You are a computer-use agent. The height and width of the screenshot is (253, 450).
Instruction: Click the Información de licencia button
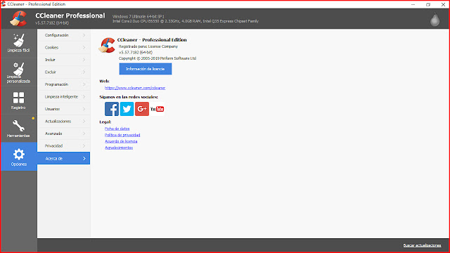click(146, 69)
